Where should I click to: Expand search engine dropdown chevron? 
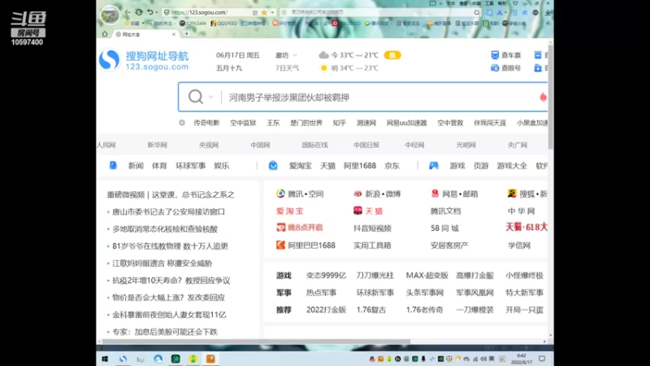tap(210, 97)
